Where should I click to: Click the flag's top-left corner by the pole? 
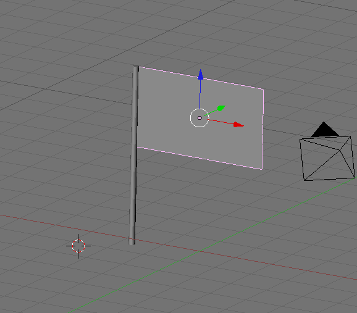coord(139,67)
